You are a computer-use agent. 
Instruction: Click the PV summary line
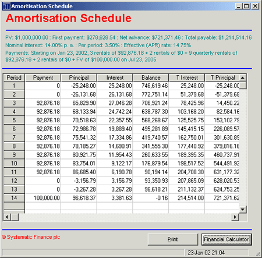(129, 37)
